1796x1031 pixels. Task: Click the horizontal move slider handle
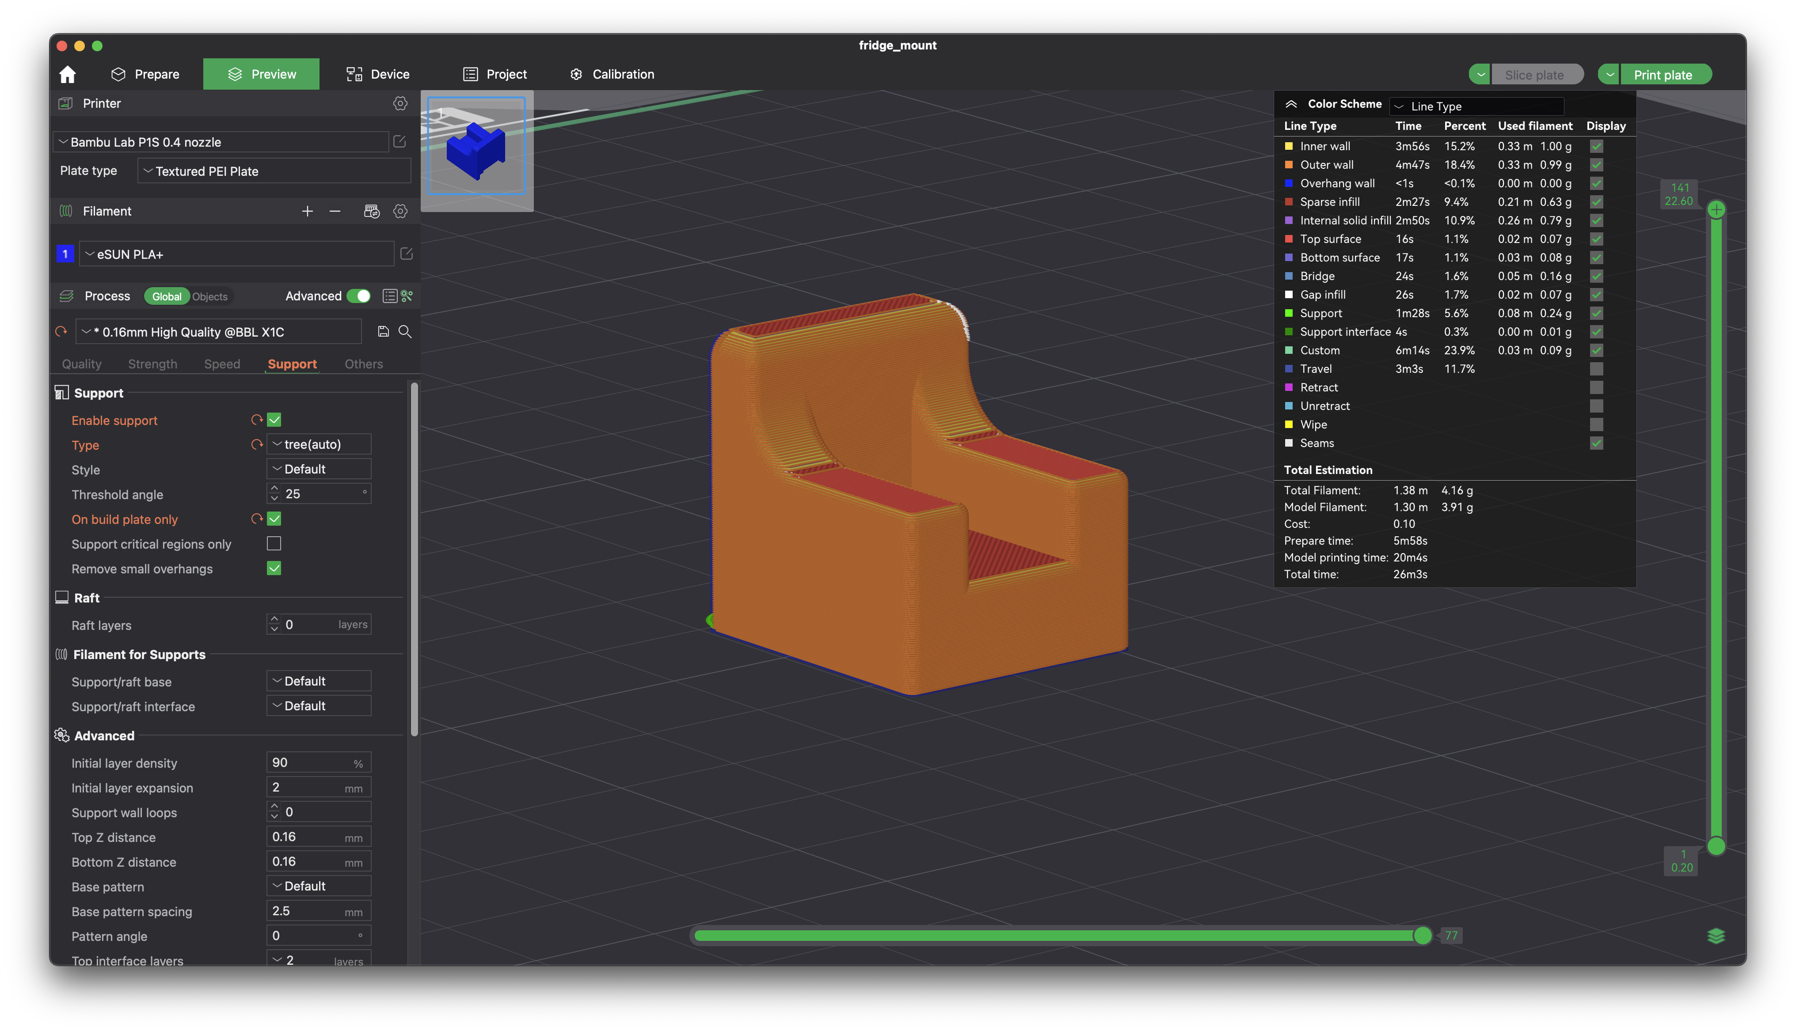click(1422, 936)
